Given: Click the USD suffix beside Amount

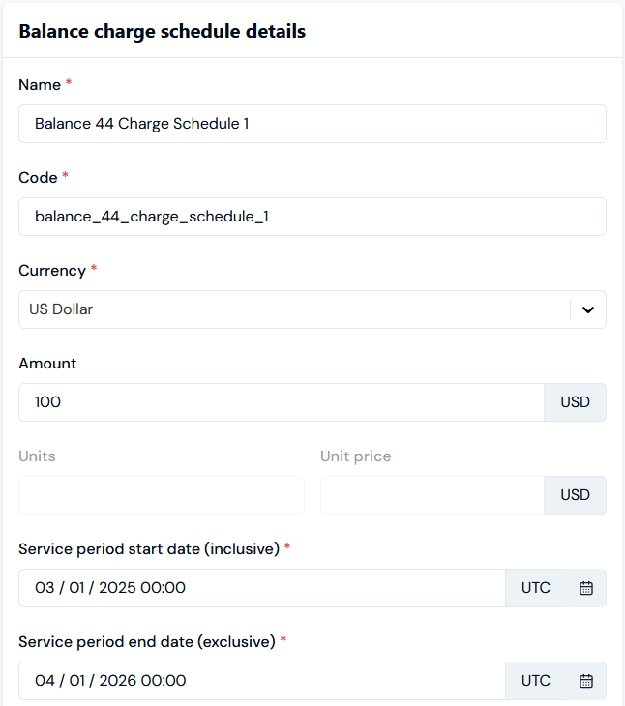Looking at the screenshot, I should click(x=575, y=402).
